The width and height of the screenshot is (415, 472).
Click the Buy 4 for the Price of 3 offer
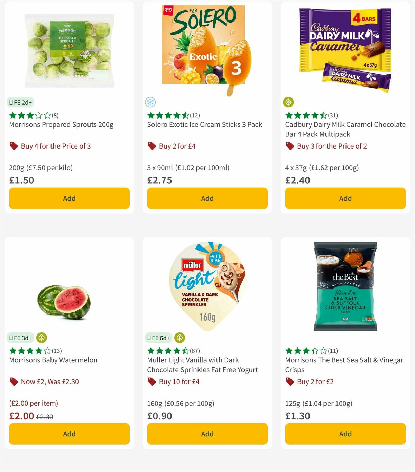click(x=56, y=146)
